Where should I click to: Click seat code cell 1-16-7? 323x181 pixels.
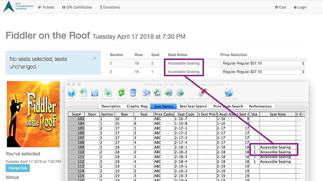[186, 119]
